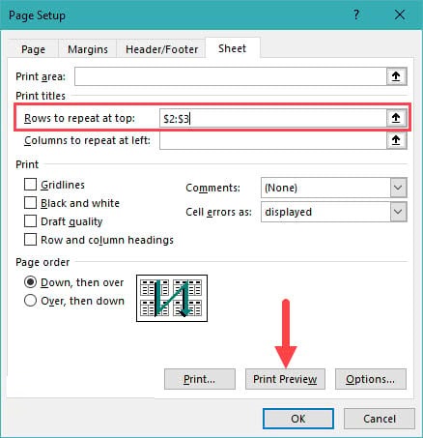Open the Comments dropdown arrow
The height and width of the screenshot is (438, 423).
tap(398, 188)
